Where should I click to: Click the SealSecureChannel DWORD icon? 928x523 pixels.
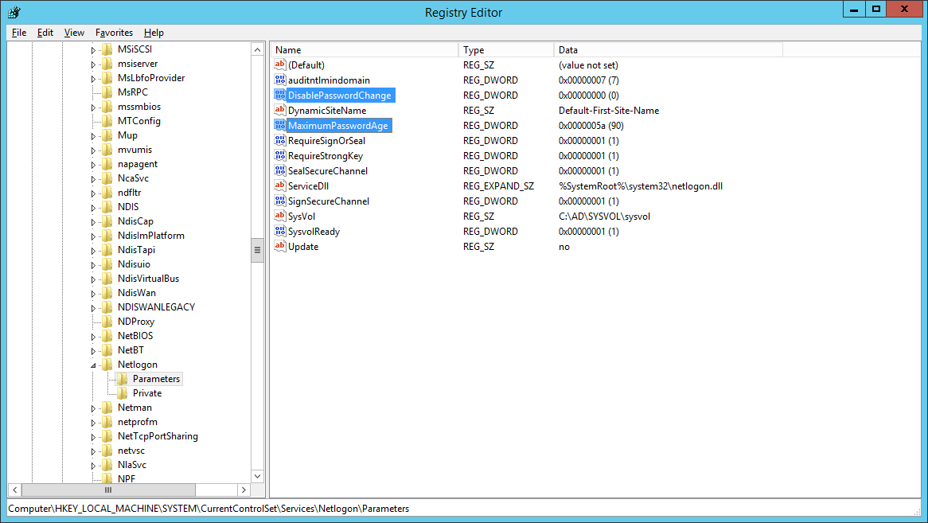coord(280,170)
